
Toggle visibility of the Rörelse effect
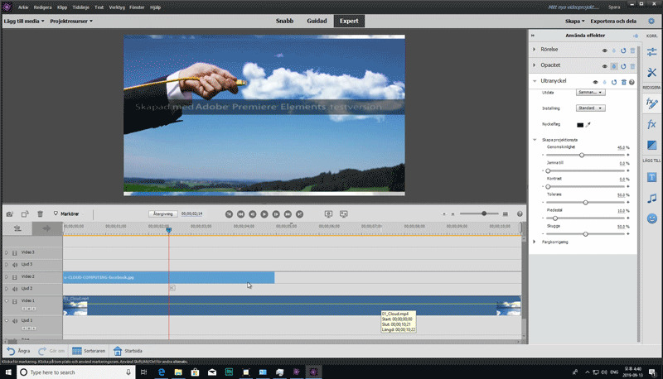point(605,50)
